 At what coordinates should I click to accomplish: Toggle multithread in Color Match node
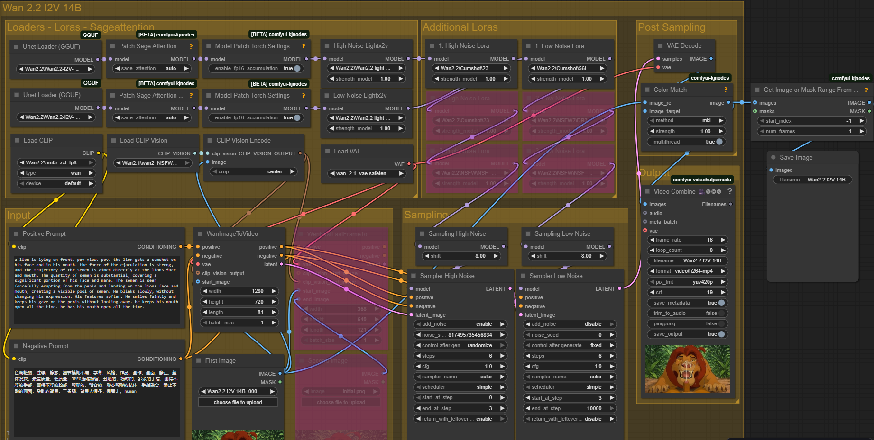[x=719, y=142]
